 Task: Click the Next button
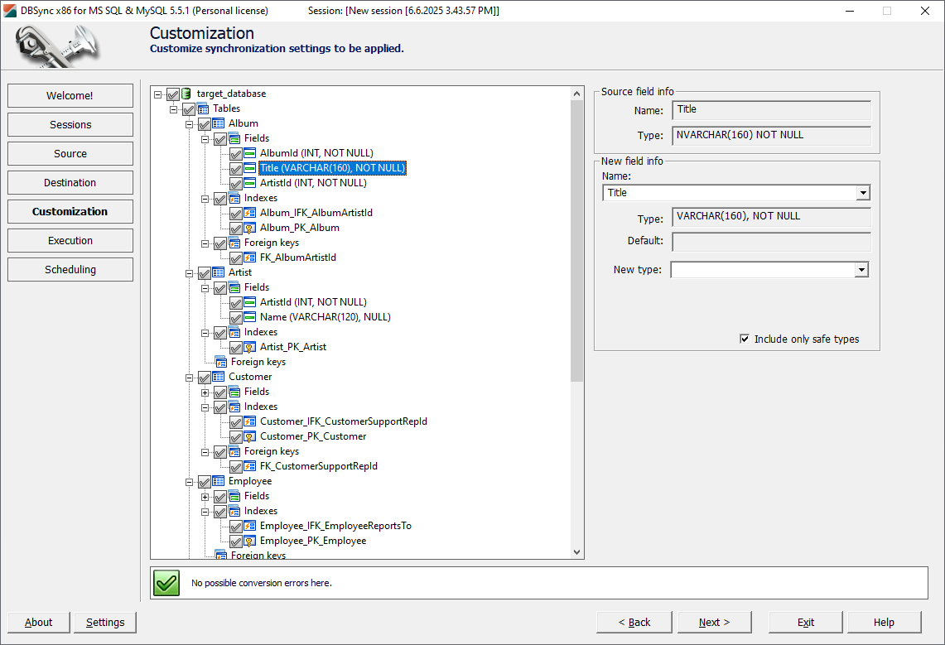click(714, 622)
